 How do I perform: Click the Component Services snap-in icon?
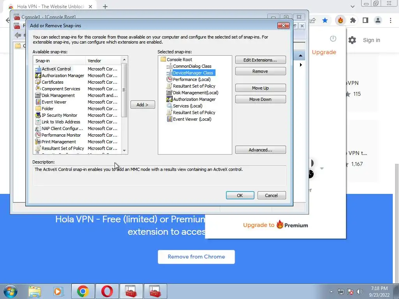(38, 89)
